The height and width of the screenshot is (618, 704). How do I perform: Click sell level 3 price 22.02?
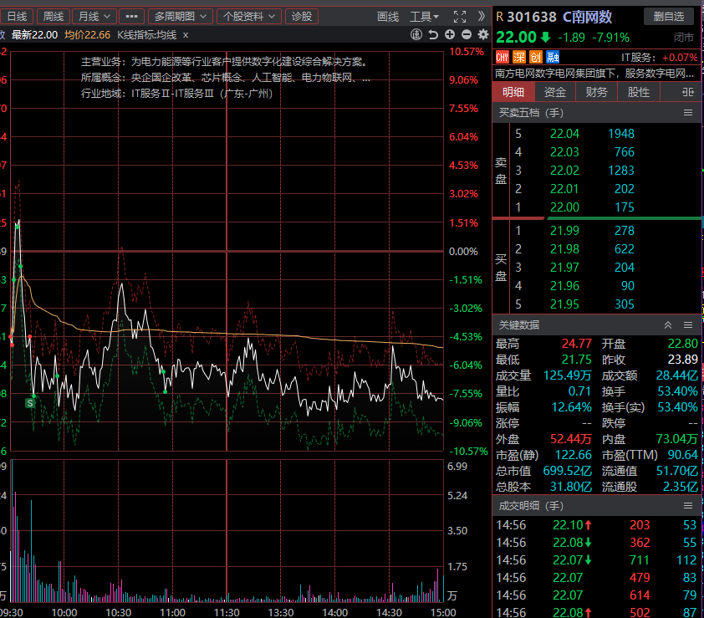point(564,171)
